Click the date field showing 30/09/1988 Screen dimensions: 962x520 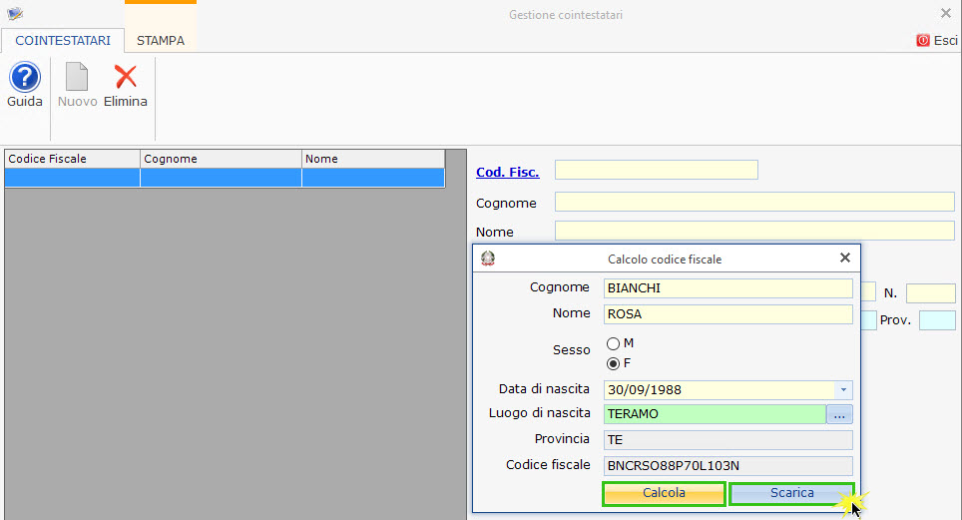(720, 390)
